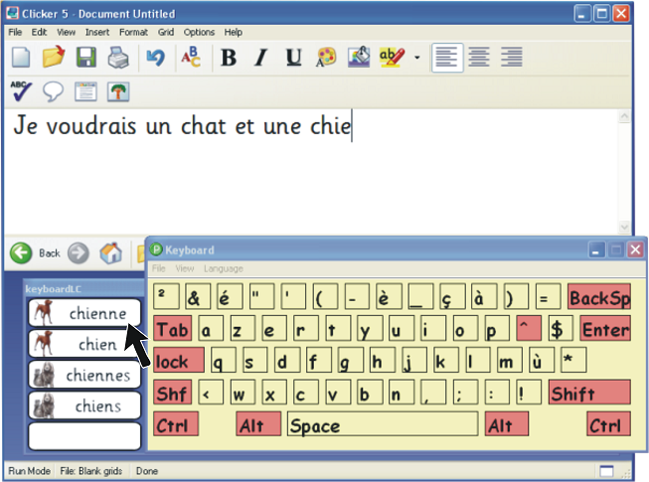Open the Grid menu

pos(166,32)
